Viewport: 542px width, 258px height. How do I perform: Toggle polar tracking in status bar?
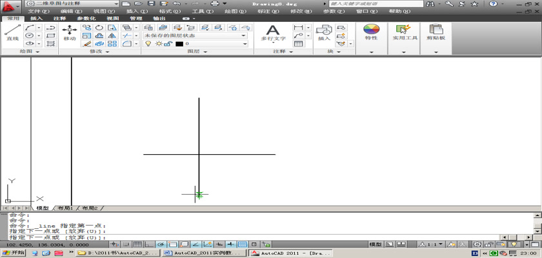pyautogui.click(x=161, y=244)
